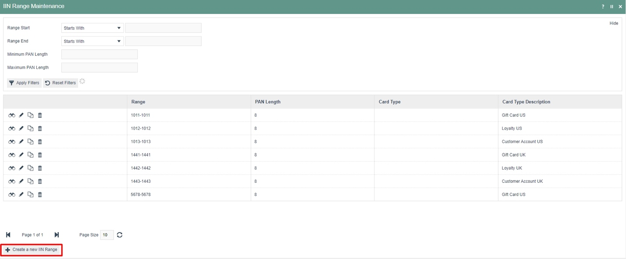Pause the IIN Range Maintenance screen
This screenshot has height=259, width=626.
click(612, 6)
